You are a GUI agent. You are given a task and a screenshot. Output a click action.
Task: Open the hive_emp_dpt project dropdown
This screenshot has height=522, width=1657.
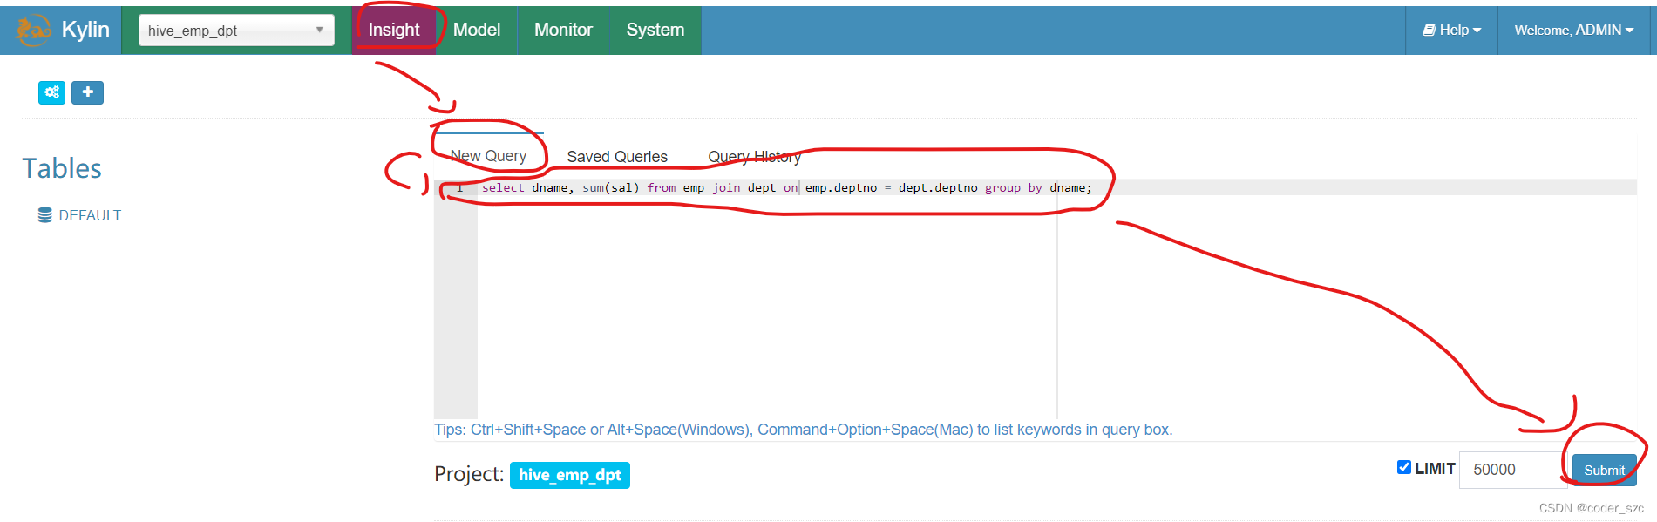(236, 31)
